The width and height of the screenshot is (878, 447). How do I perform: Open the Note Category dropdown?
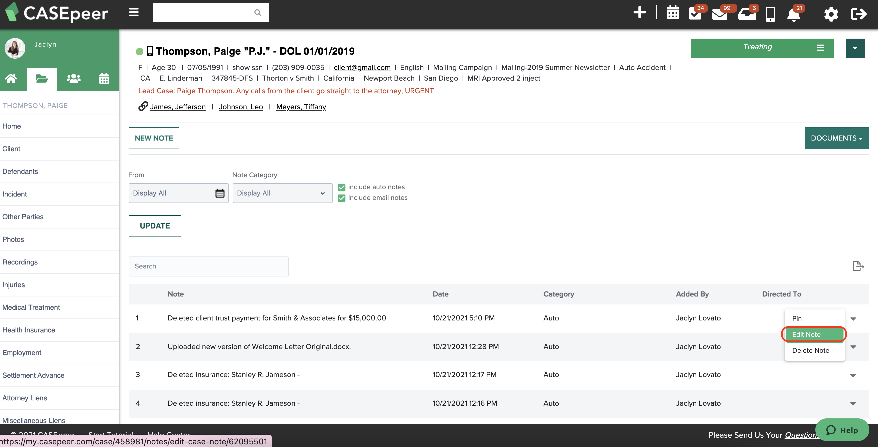pyautogui.click(x=282, y=193)
